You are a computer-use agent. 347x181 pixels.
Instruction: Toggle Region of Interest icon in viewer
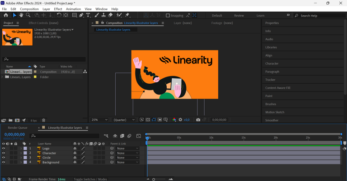(x=159, y=120)
